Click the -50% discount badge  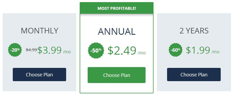point(96,51)
